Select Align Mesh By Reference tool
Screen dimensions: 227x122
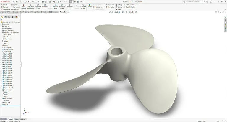coord(30,6)
